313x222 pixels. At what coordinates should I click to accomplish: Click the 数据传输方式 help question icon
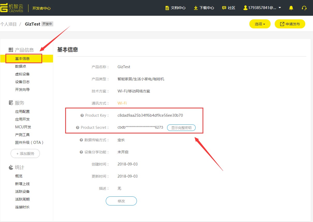81,140
